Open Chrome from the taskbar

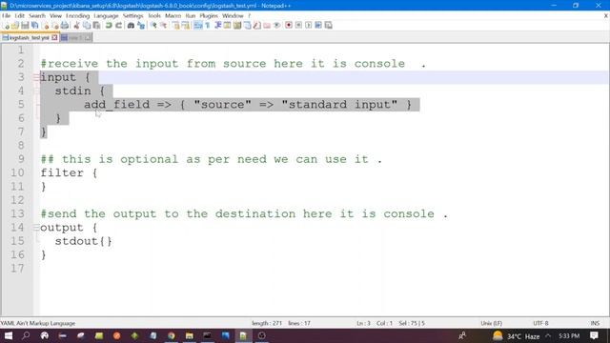coord(172,335)
